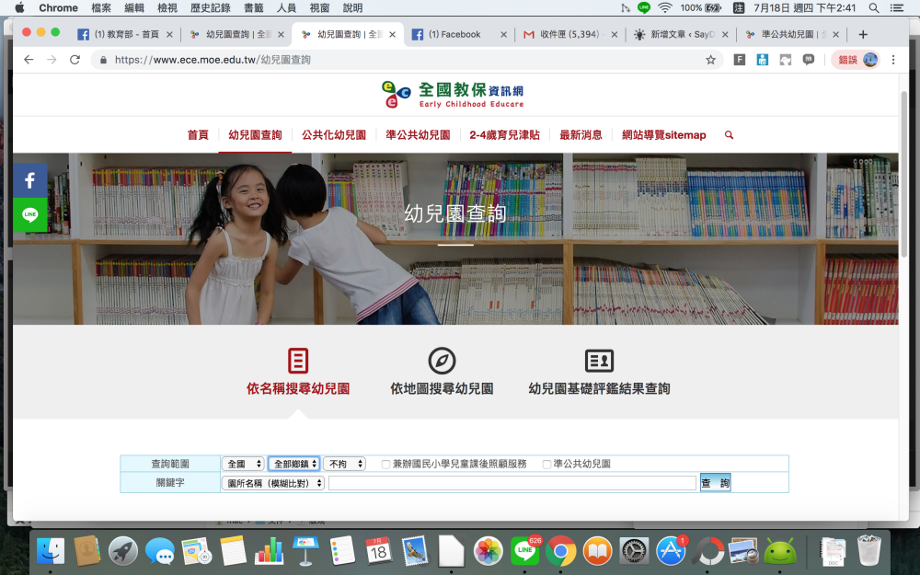Screen dimensions: 920x575
Task: Open the gray F extension icon
Action: click(x=740, y=59)
